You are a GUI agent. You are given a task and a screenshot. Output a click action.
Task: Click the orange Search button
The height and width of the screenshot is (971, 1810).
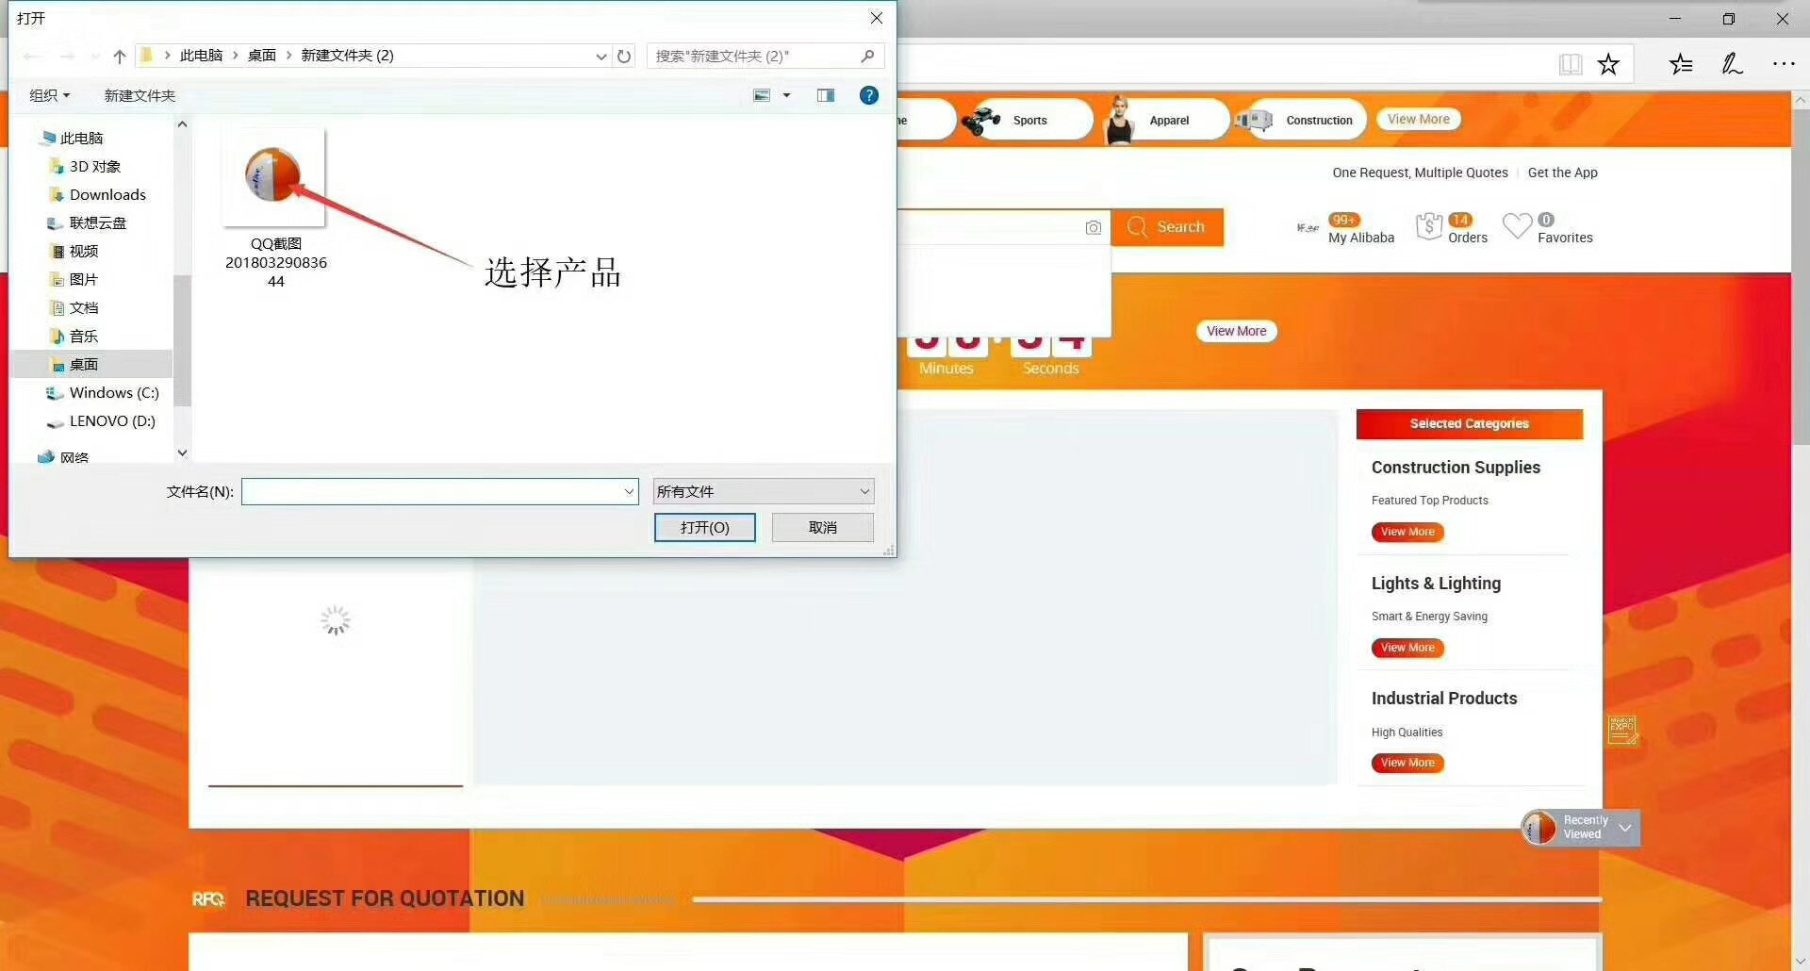(x=1167, y=227)
